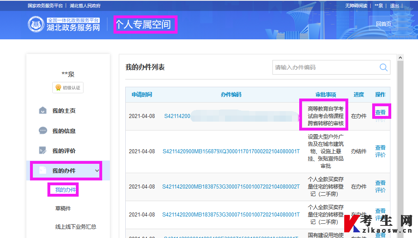
Task: Click the 办件编码 column header
Action: click(231, 94)
